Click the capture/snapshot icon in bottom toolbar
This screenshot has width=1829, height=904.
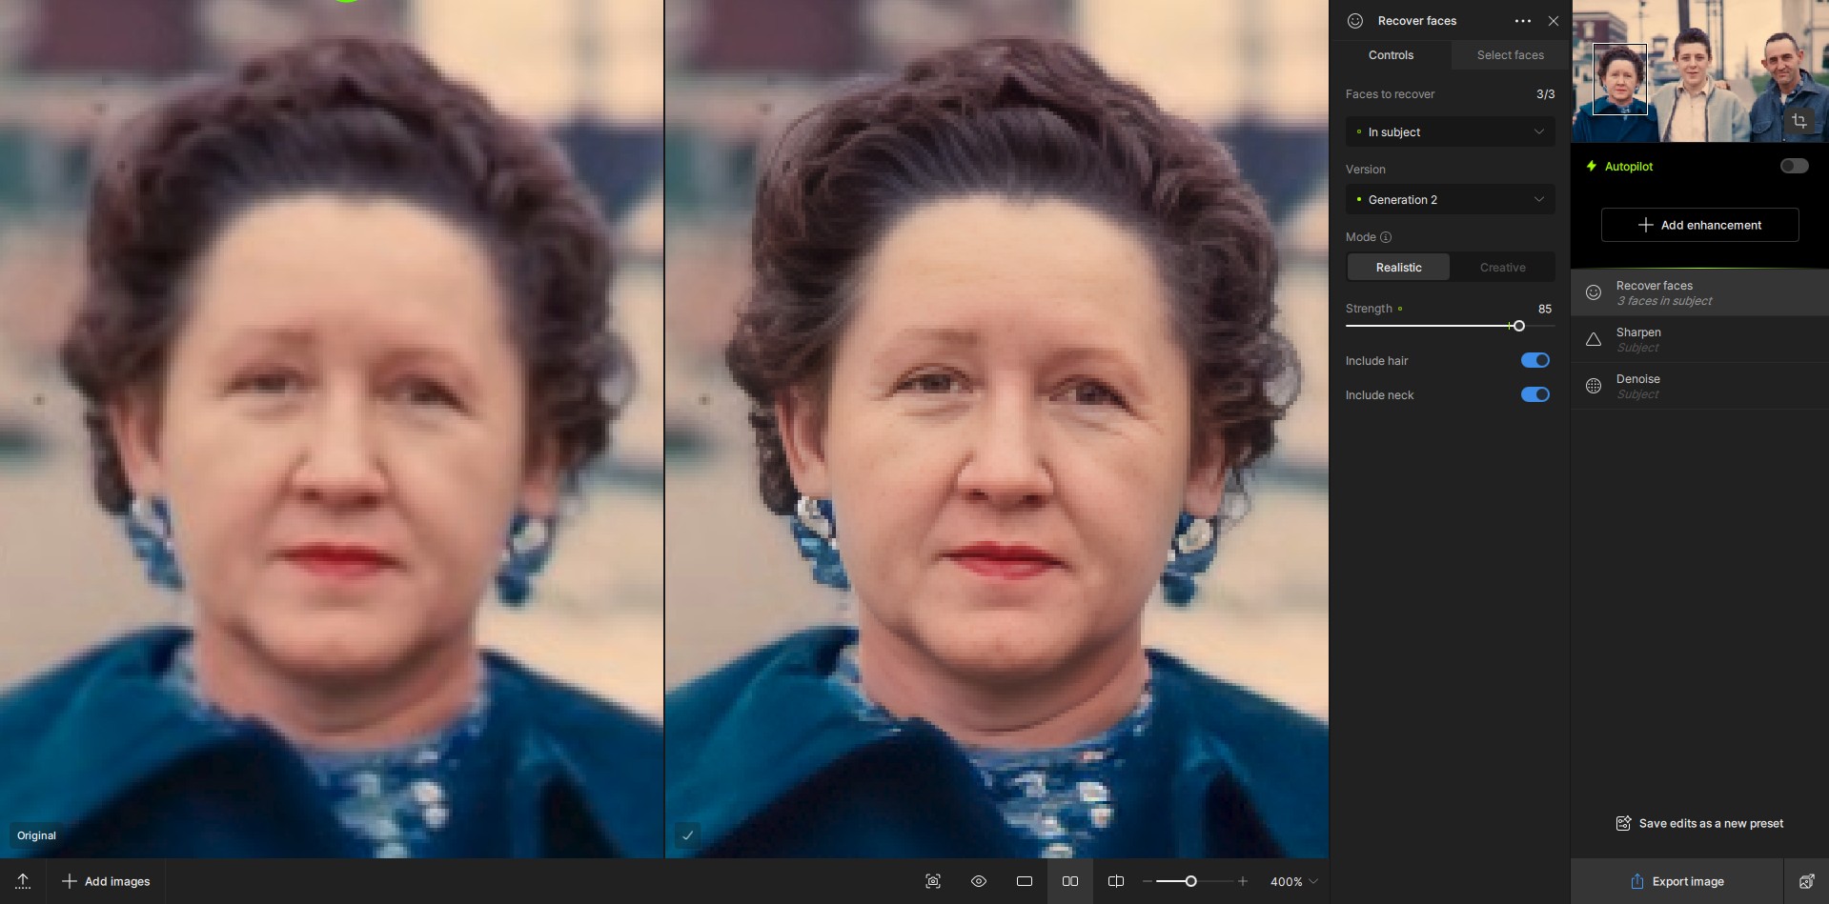pyautogui.click(x=933, y=881)
